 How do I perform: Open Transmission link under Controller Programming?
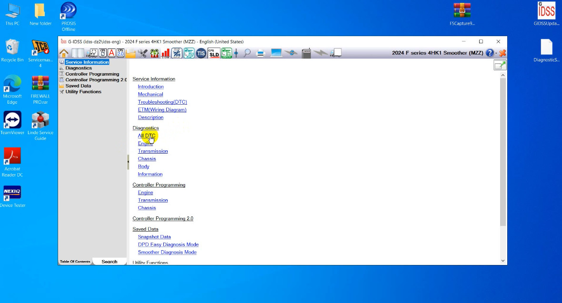tap(153, 200)
